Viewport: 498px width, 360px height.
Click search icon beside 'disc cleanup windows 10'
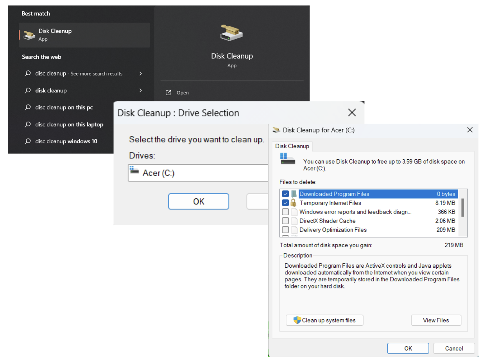click(28, 141)
